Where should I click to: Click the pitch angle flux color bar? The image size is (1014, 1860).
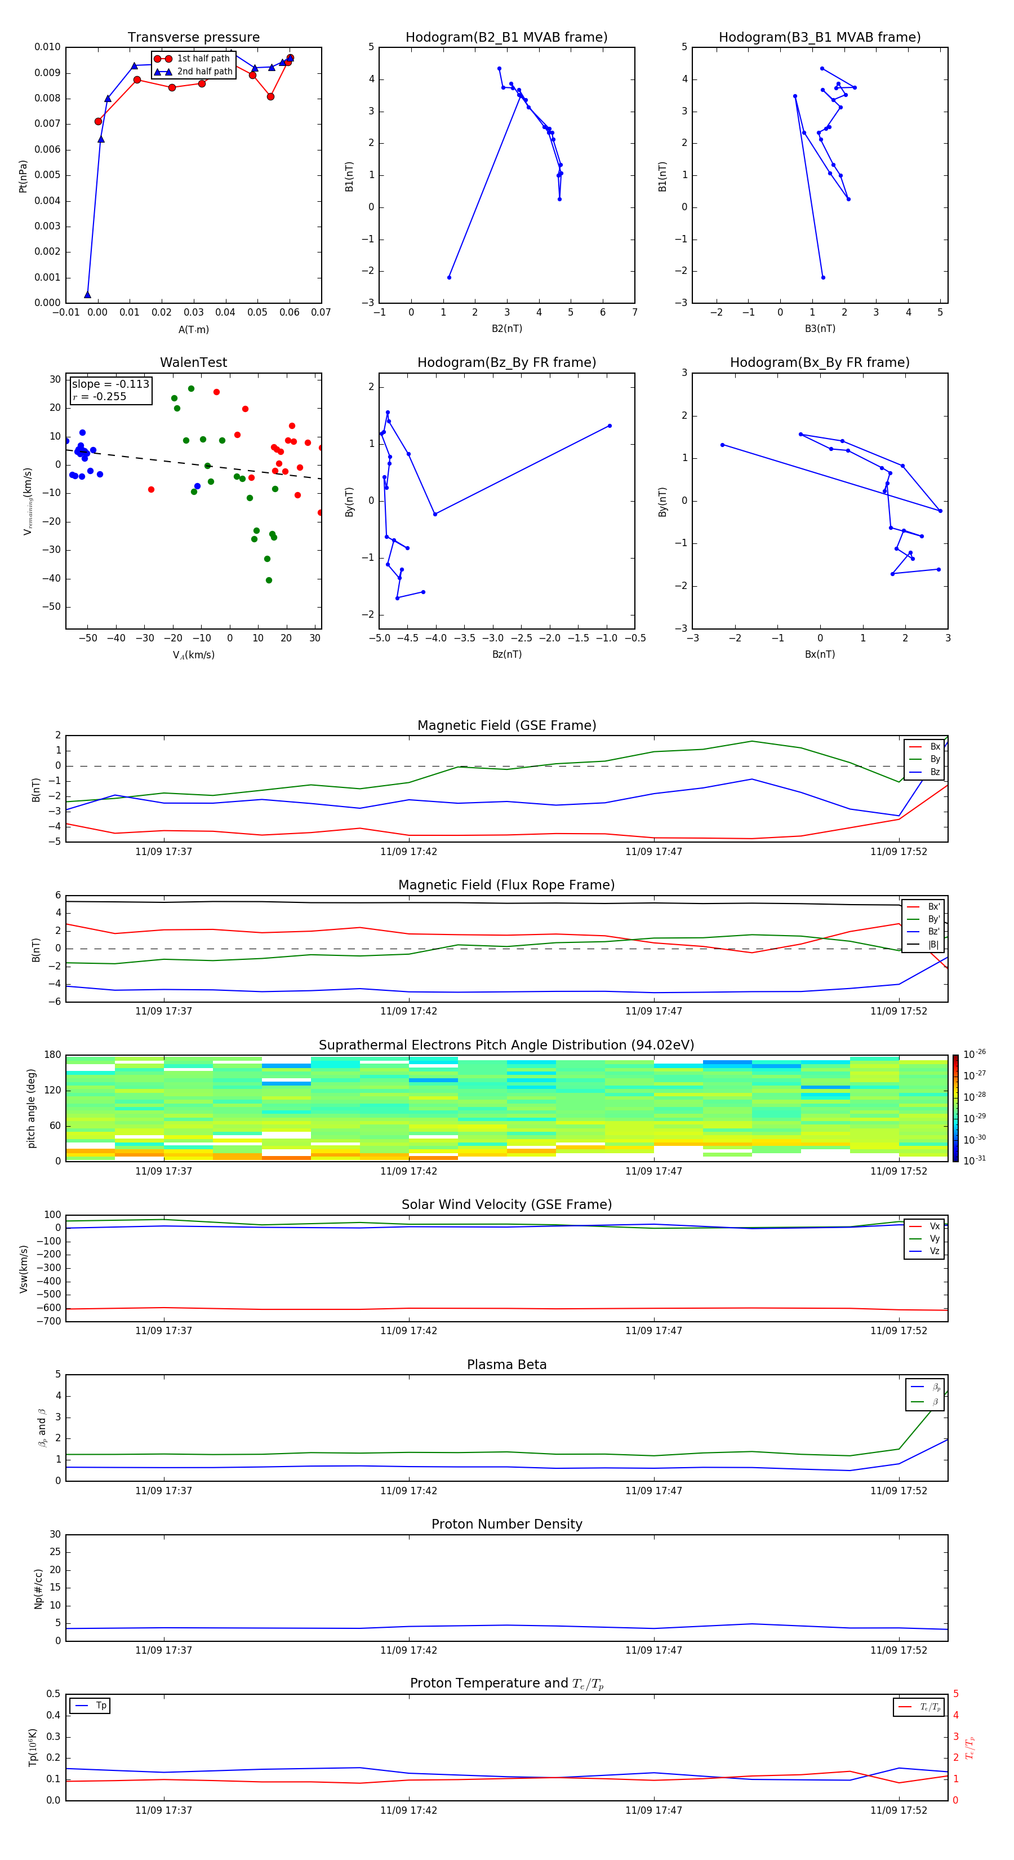click(955, 1108)
